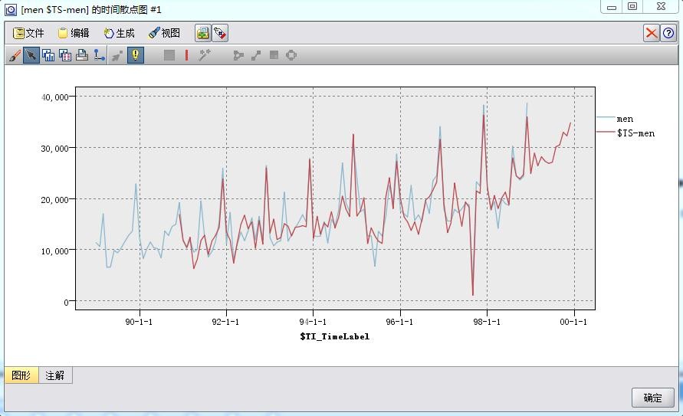Image resolution: width=683 pixels, height=416 pixels.
Task: Click the add-to-project icon with green plus
Action: [x=203, y=33]
